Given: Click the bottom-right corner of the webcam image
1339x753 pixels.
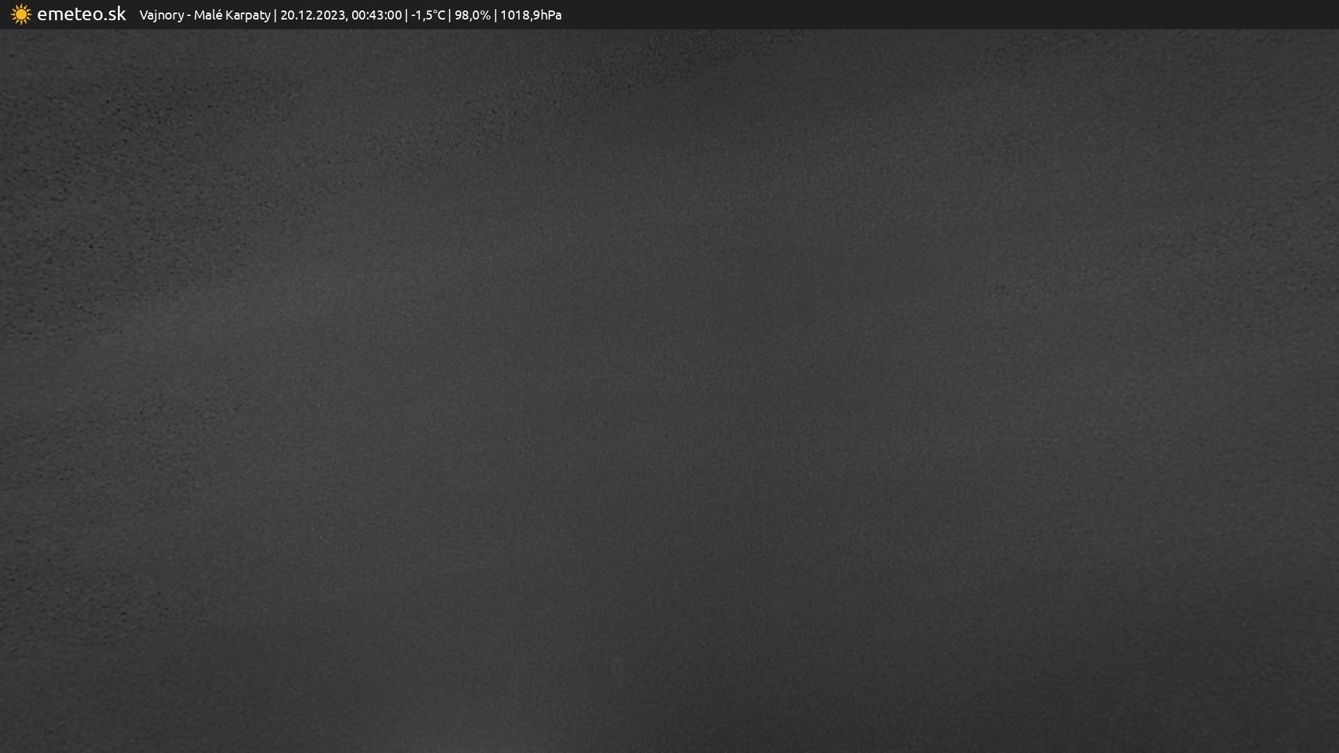Looking at the screenshot, I should (1336, 750).
